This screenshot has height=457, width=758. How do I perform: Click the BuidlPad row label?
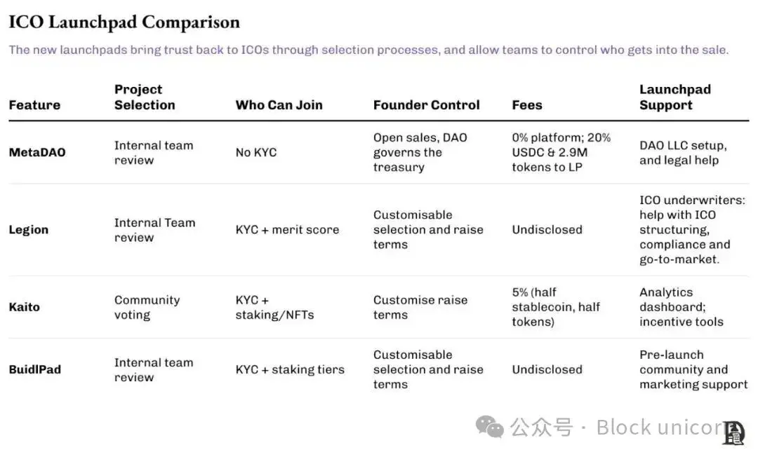[35, 369]
